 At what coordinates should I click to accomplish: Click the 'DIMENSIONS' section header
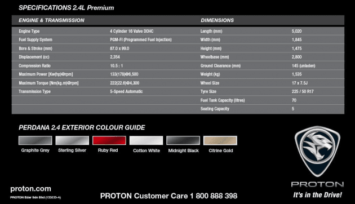(217, 20)
